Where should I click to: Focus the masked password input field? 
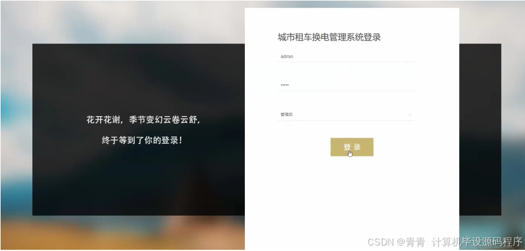click(346, 85)
